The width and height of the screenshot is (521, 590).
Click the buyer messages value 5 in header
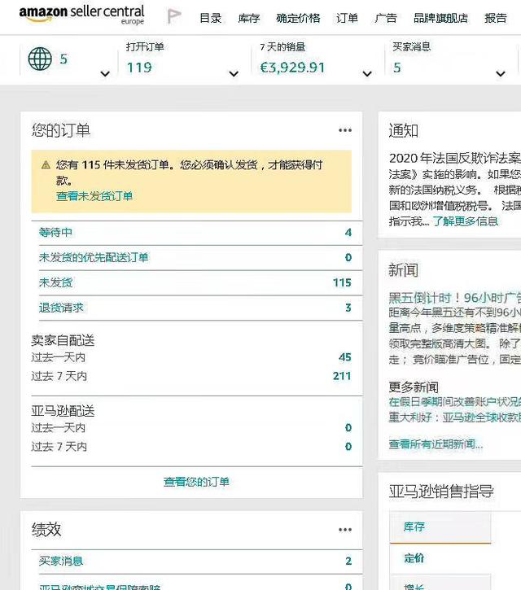[x=396, y=68]
